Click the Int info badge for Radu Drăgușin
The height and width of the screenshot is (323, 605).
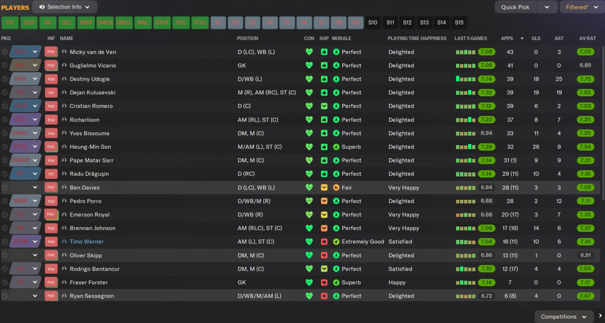point(51,174)
